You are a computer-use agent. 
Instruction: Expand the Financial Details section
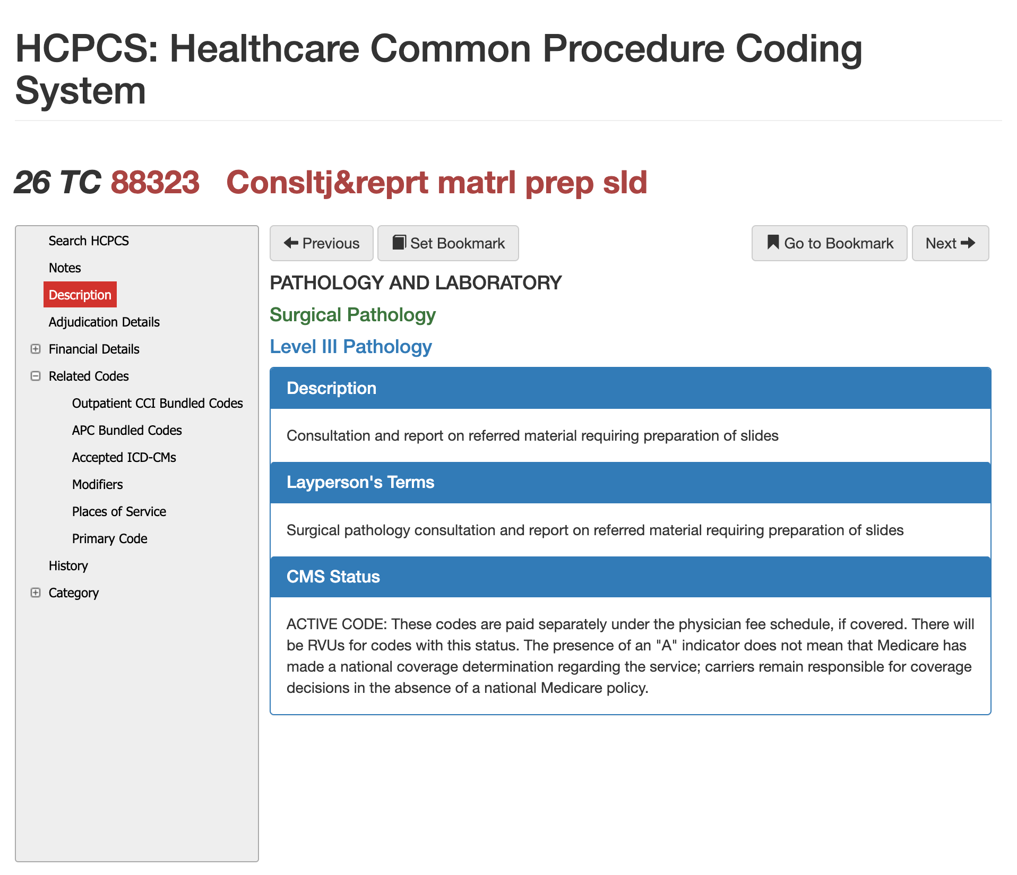[x=36, y=349]
